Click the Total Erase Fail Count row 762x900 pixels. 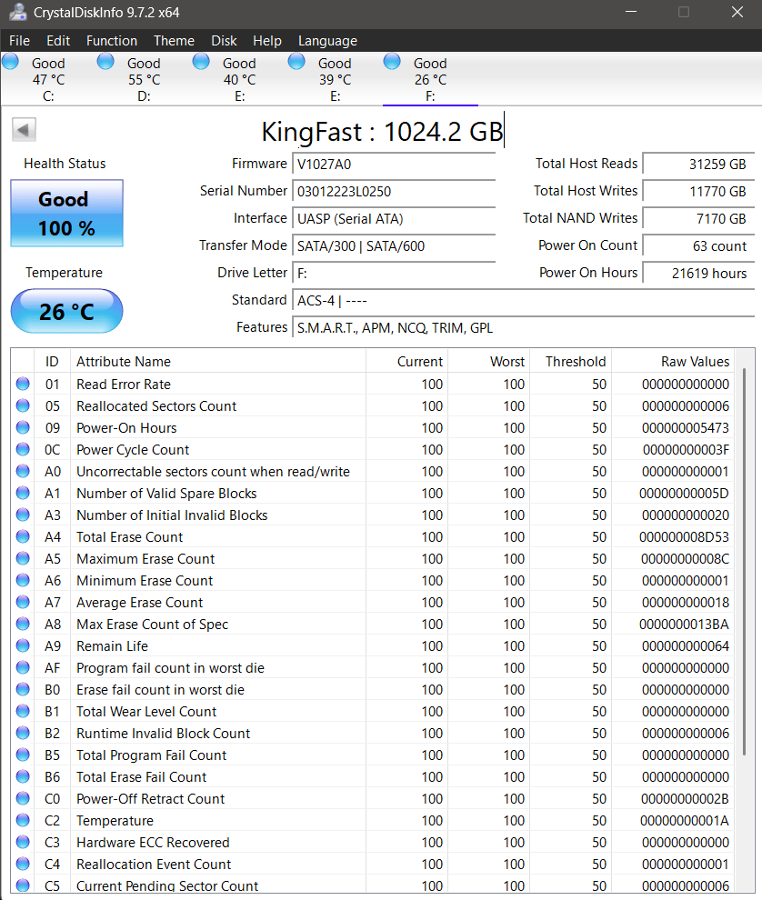(373, 776)
